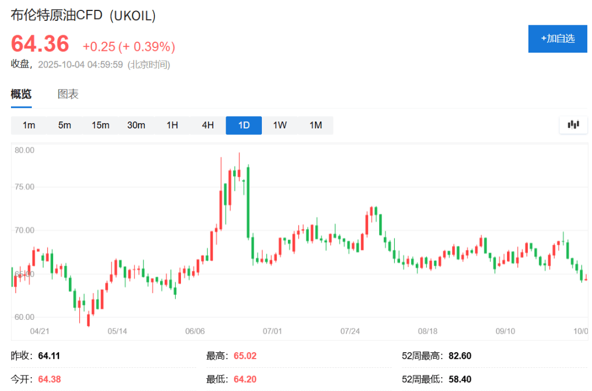The width and height of the screenshot is (592, 391).
Task: Open the candlestick chart type icon
Action: coord(573,124)
